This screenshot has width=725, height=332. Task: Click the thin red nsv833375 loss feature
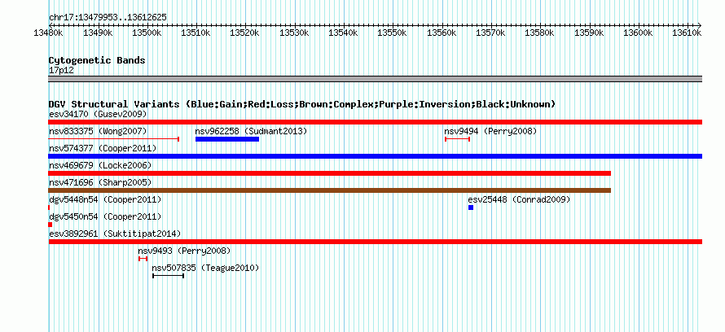coord(114,139)
